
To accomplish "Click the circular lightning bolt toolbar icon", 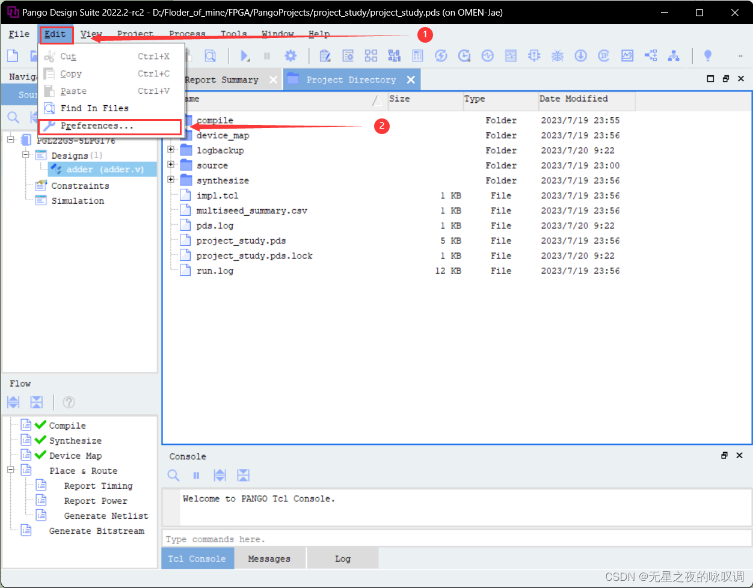I will (441, 56).
